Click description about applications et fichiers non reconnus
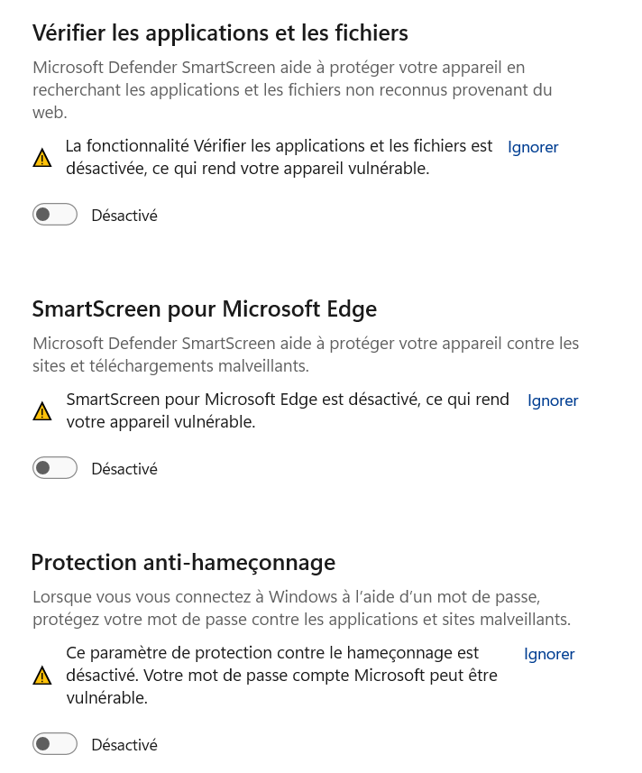Image resolution: width=642 pixels, height=773 pixels. click(x=292, y=89)
